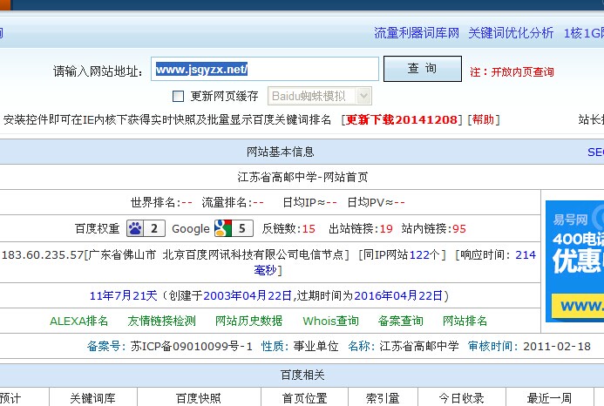Click the IP address 183.60.235.57

(43, 254)
